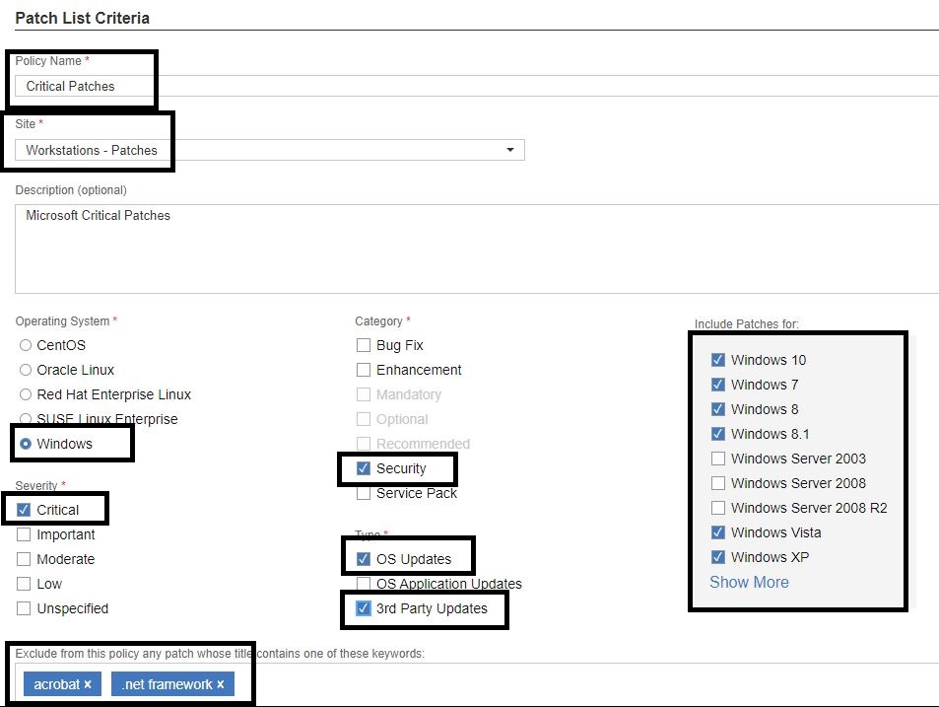
Task: Select Red Hat Enterprise Linux
Action: click(25, 394)
